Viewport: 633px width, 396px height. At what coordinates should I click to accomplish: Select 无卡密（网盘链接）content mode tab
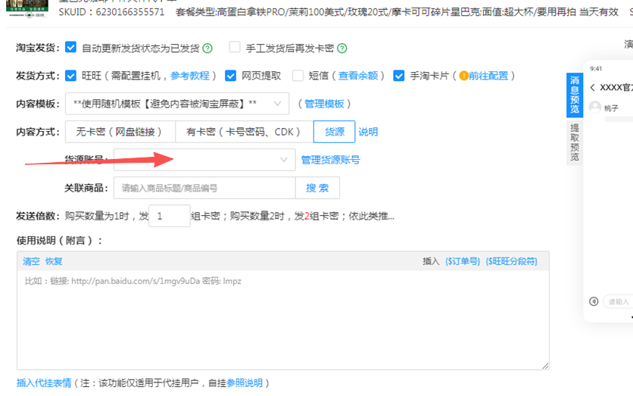[120, 132]
